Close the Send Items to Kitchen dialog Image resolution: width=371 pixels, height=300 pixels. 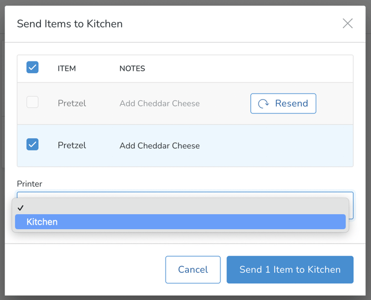[x=348, y=23]
